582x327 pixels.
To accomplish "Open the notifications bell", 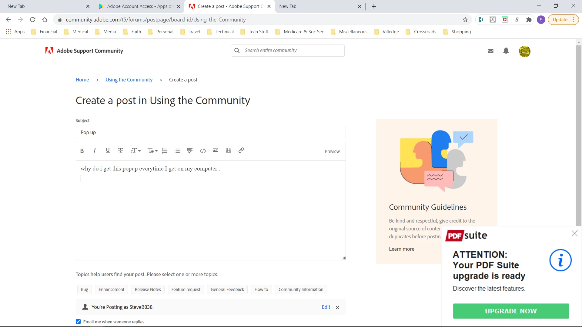I will 506,51.
